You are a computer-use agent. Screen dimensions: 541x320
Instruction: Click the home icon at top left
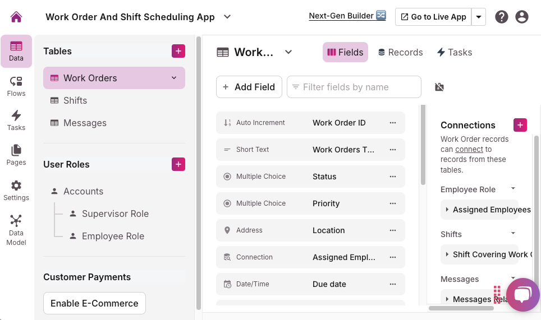(x=16, y=17)
